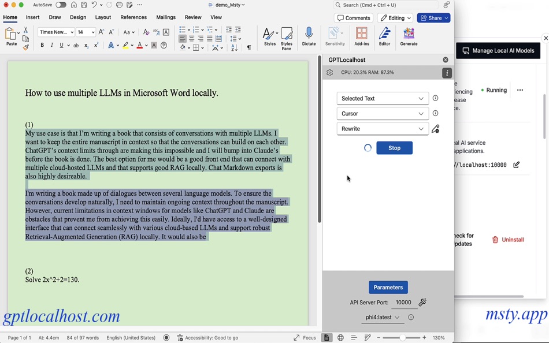Apply superscript formatting

coord(96,45)
